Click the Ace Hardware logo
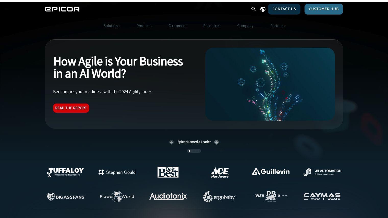This screenshot has width=388, height=218. 220,172
